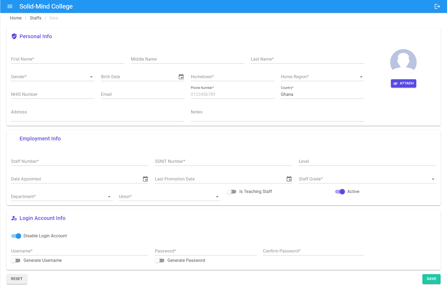Click the green SAVE button

point(431,279)
